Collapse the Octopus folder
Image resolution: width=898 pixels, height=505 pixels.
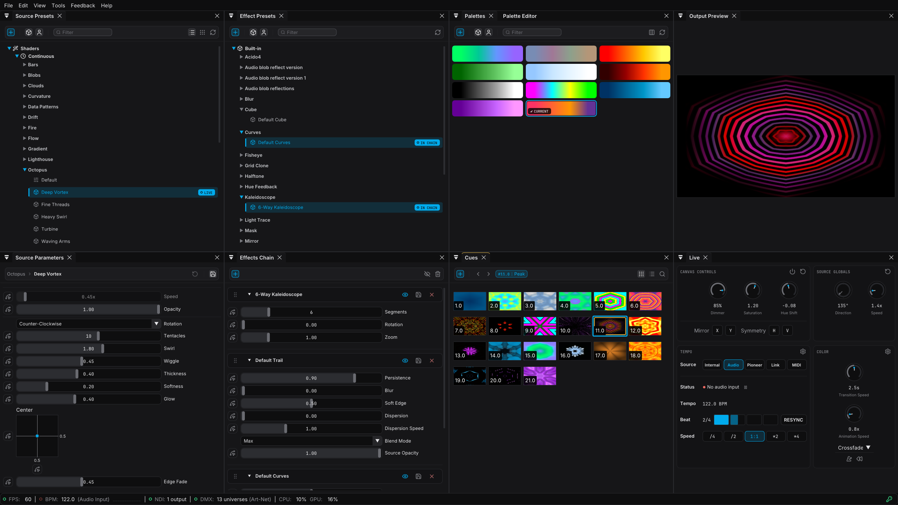(25, 170)
